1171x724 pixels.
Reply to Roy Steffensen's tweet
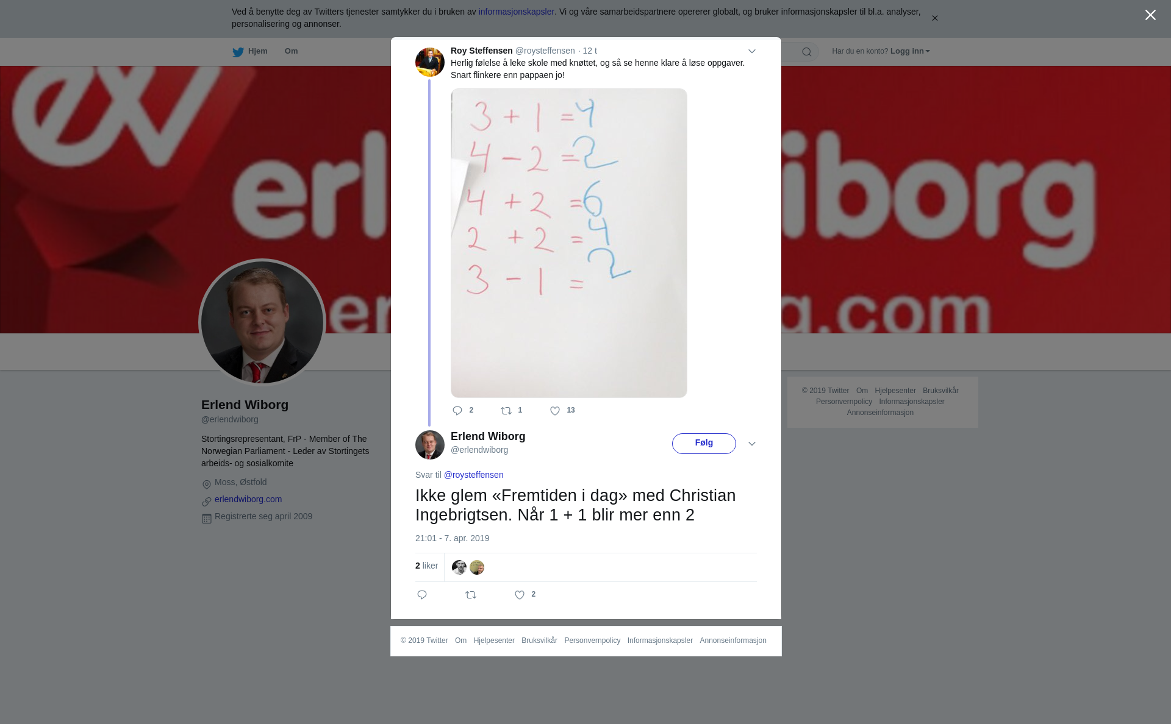point(457,411)
